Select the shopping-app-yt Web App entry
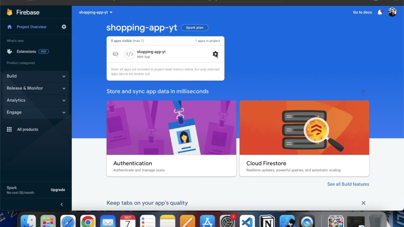 pyautogui.click(x=165, y=54)
